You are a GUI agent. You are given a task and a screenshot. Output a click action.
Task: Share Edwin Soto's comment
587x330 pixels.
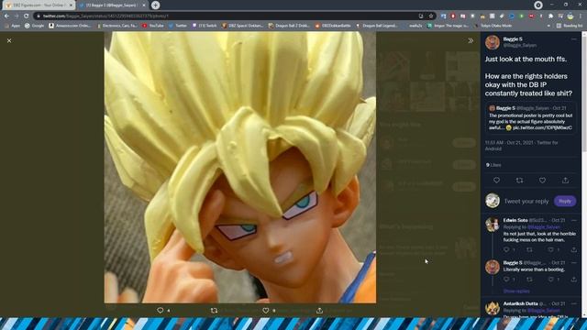[x=573, y=249]
